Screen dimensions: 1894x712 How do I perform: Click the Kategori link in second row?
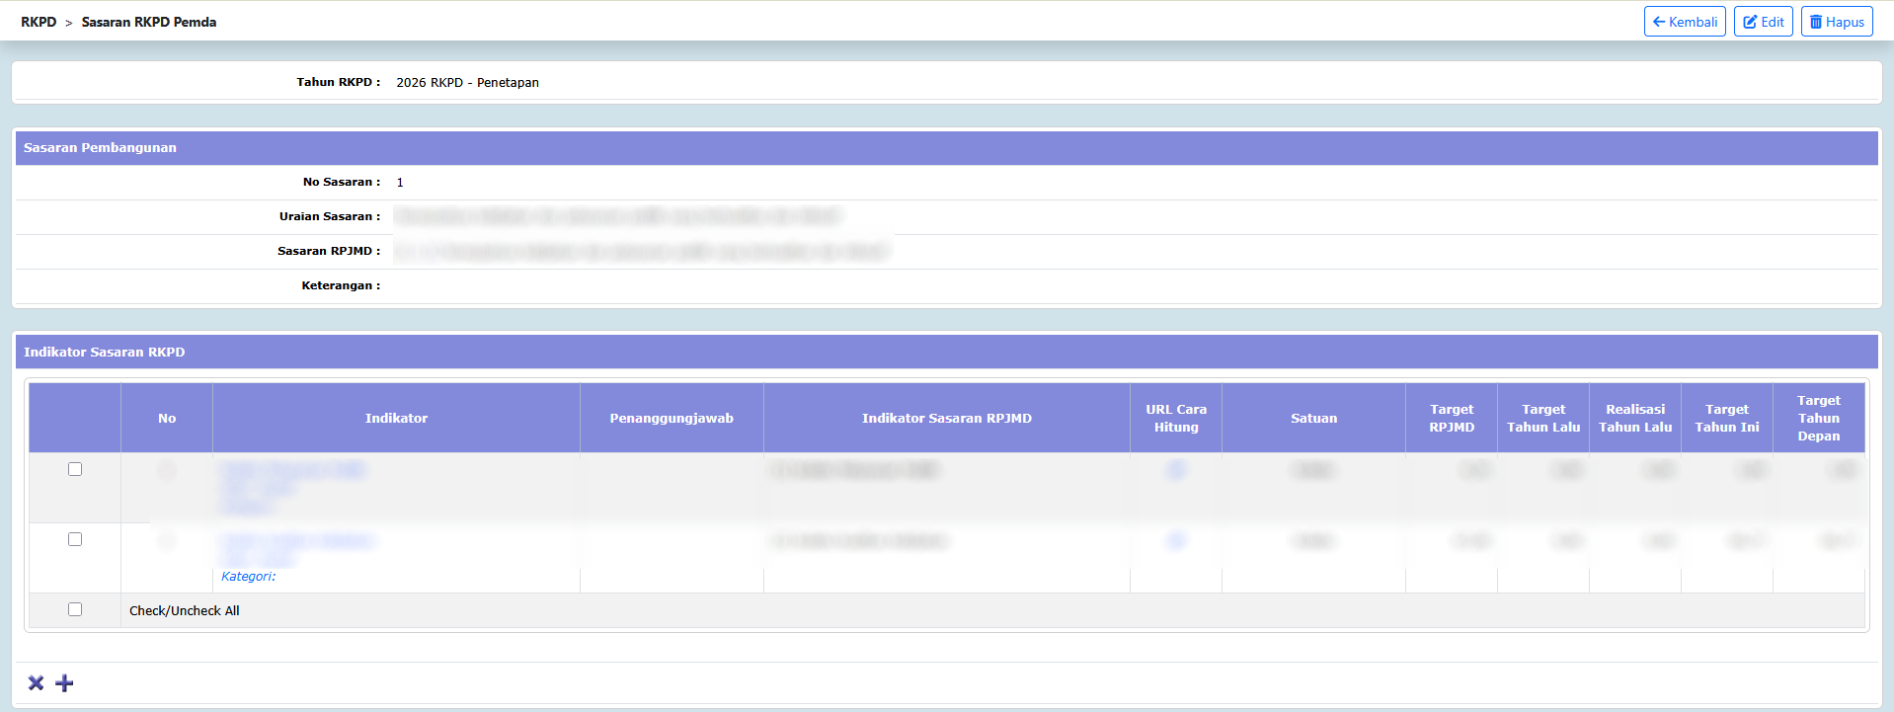[248, 577]
